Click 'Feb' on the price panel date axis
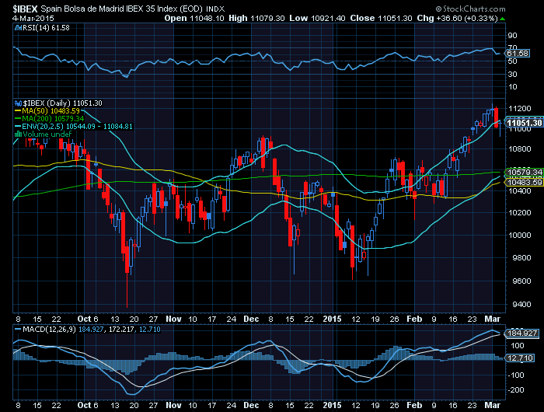 pos(414,319)
